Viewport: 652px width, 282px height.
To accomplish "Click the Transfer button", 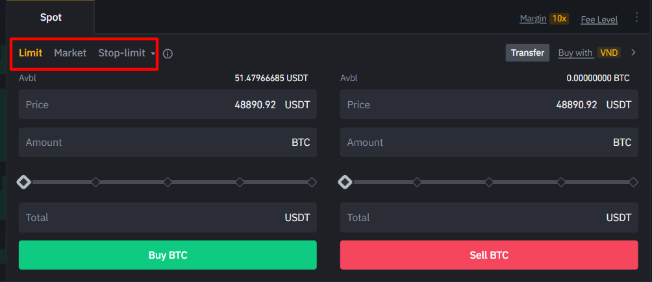I will pos(528,53).
